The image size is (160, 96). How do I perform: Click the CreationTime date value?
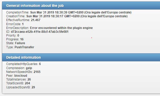(x=77, y=16)
